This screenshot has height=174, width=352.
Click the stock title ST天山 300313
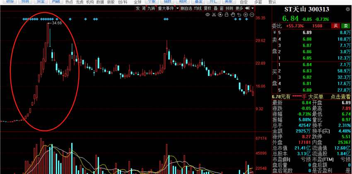[x=307, y=10]
